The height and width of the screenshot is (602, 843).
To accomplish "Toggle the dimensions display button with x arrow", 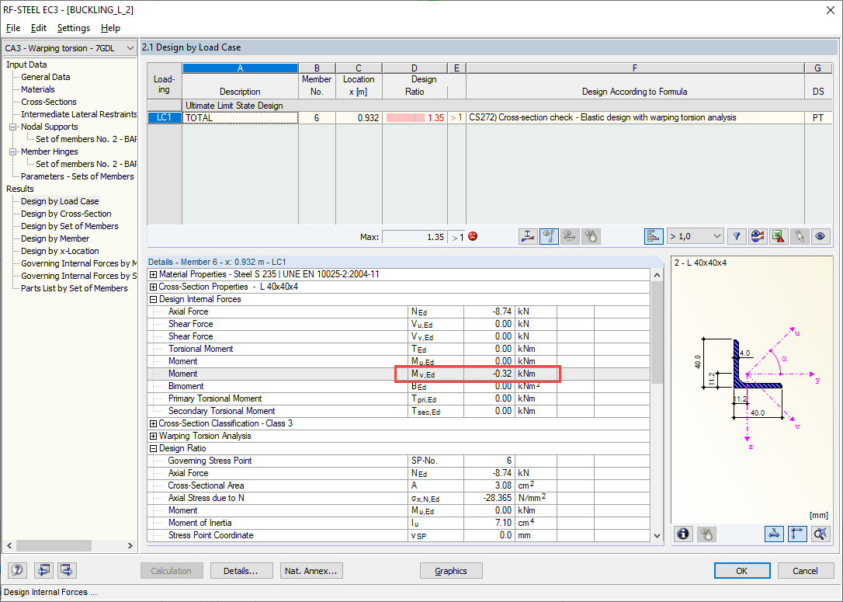I will point(774,534).
